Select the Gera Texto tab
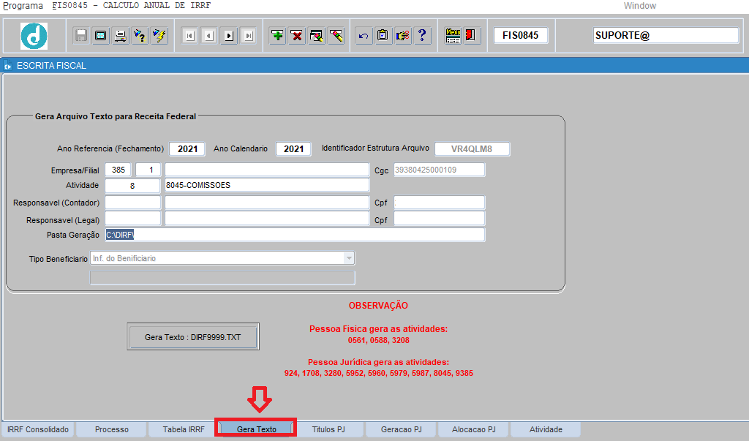This screenshot has width=749, height=441. (x=257, y=429)
